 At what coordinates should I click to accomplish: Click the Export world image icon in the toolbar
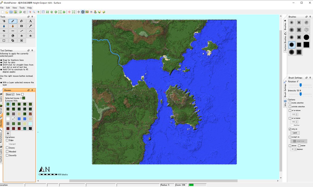point(15,12)
